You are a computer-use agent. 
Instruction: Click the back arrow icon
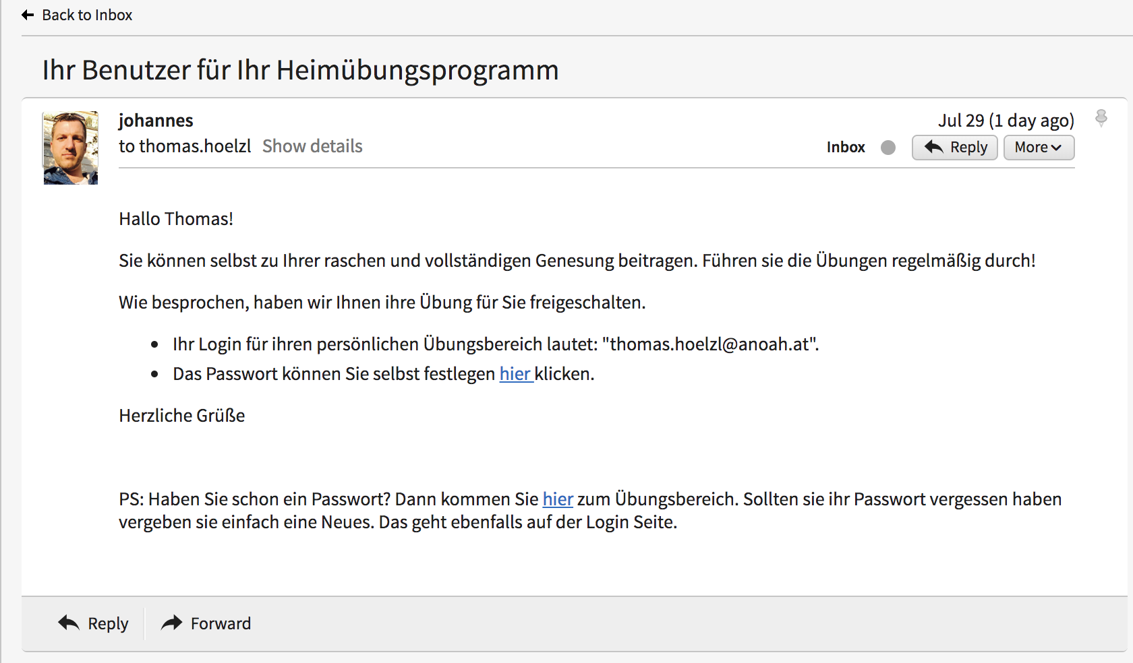28,15
